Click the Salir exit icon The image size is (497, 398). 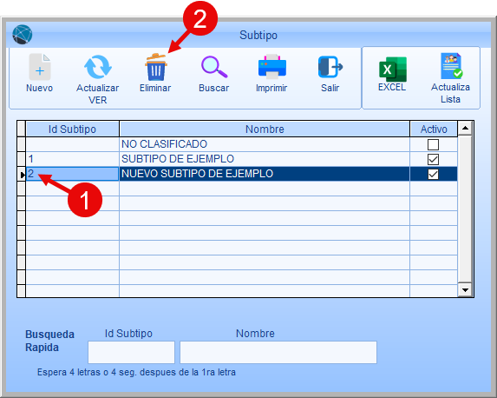[x=330, y=67]
